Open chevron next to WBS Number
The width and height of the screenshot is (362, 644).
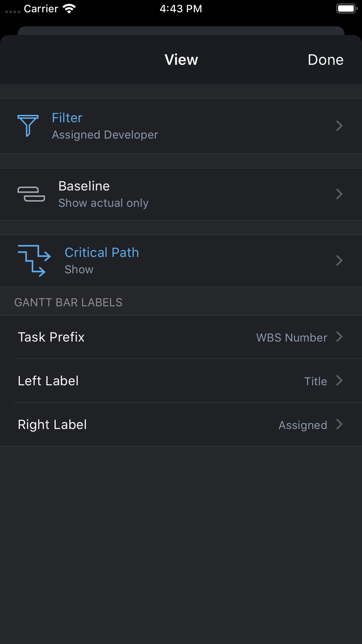(x=339, y=337)
